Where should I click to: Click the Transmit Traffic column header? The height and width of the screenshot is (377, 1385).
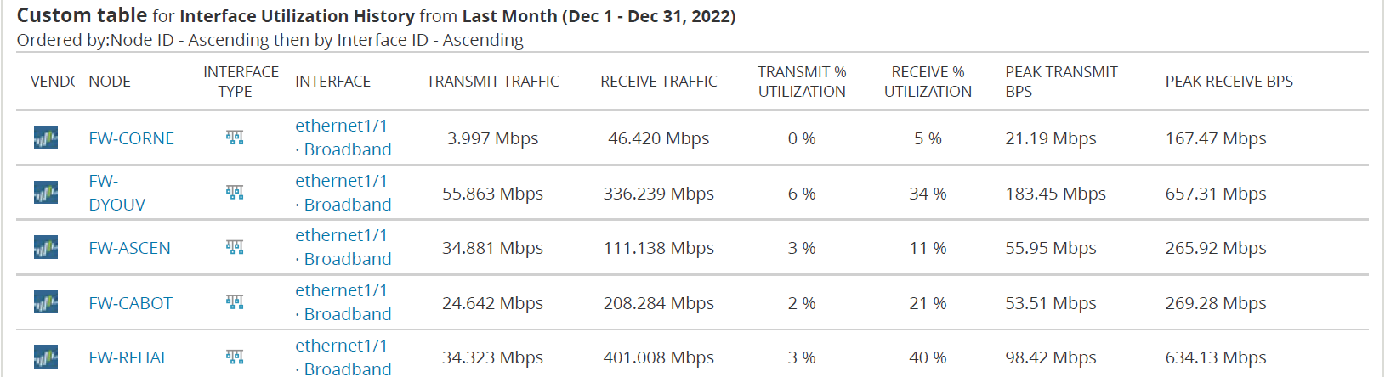493,82
